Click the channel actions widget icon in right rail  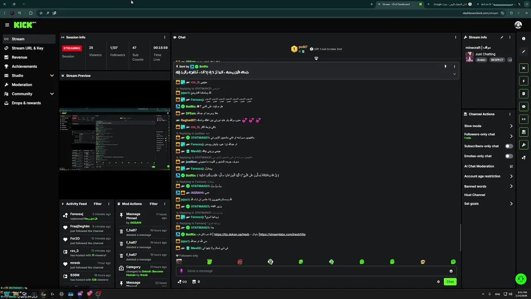click(524, 132)
